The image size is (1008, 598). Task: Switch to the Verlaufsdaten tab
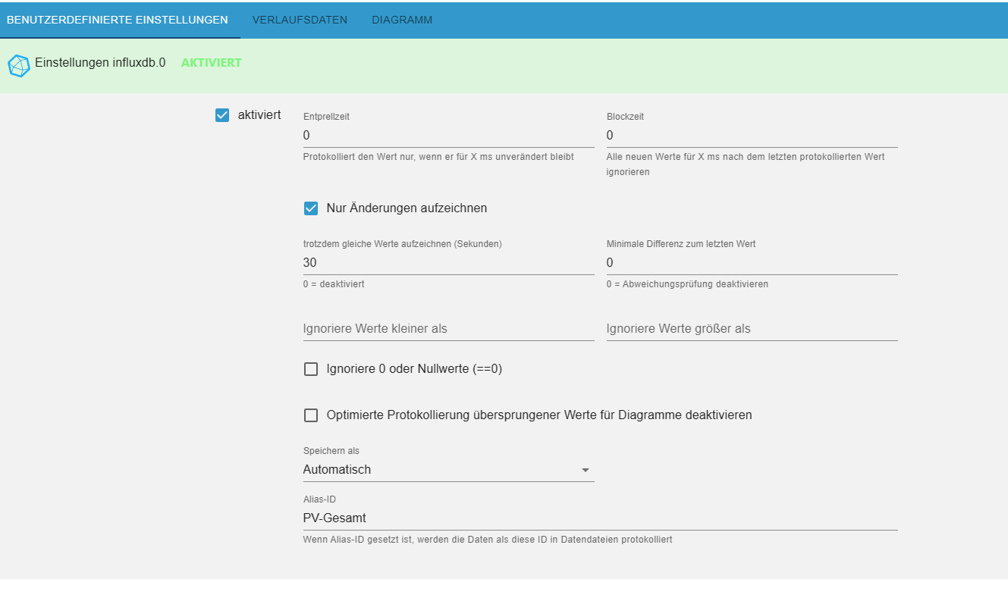click(300, 20)
